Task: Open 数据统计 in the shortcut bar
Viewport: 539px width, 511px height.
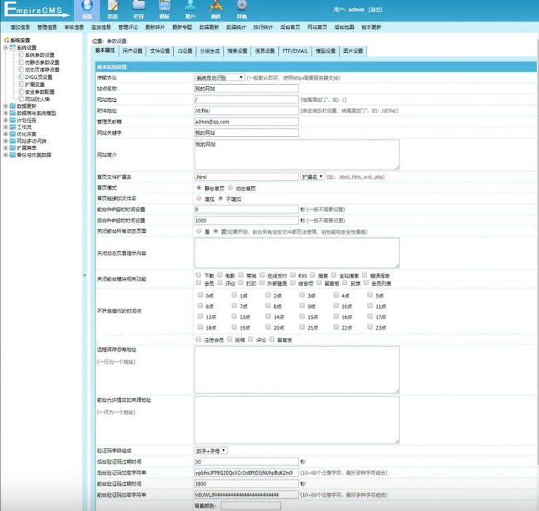Action: [237, 28]
